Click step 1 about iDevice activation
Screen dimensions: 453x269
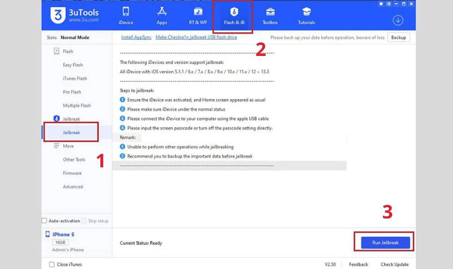click(x=193, y=100)
